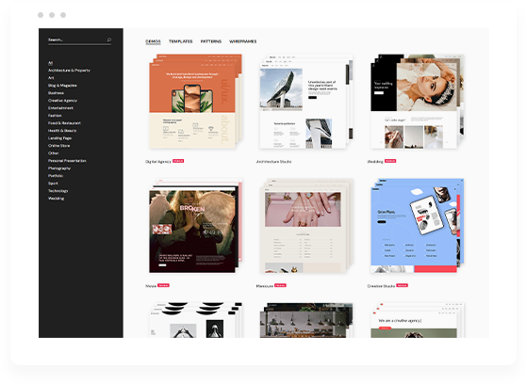Select the Demos tab
This screenshot has height=384, width=527.
(x=153, y=41)
